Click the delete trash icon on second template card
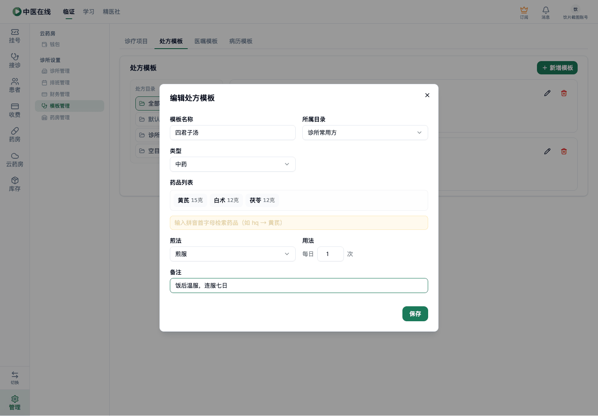 click(564, 151)
